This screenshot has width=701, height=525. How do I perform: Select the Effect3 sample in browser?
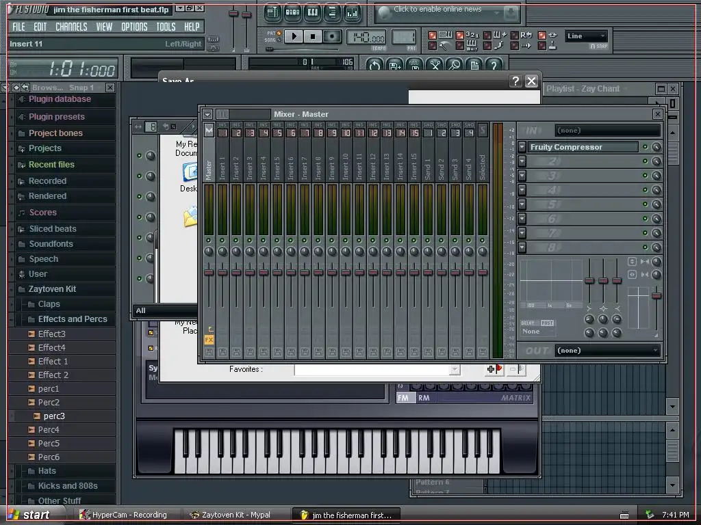[x=62, y=334]
